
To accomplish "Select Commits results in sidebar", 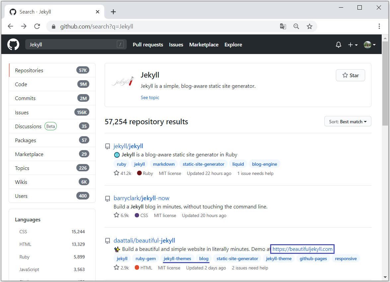I will click(x=52, y=98).
